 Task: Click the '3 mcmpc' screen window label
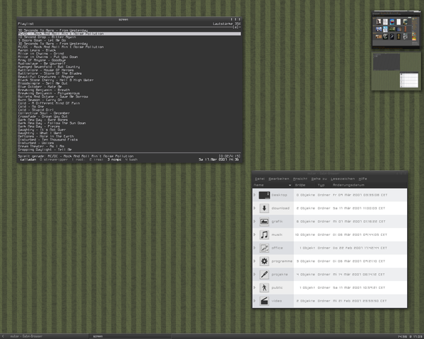click(x=114, y=160)
